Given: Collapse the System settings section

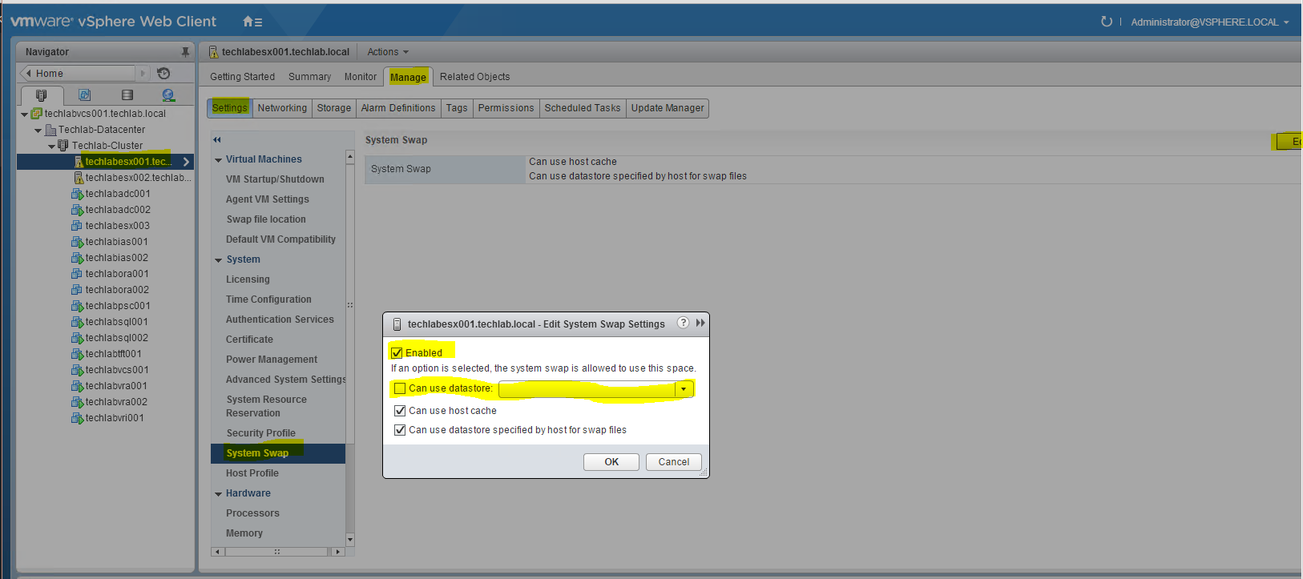Looking at the screenshot, I should pyautogui.click(x=218, y=260).
